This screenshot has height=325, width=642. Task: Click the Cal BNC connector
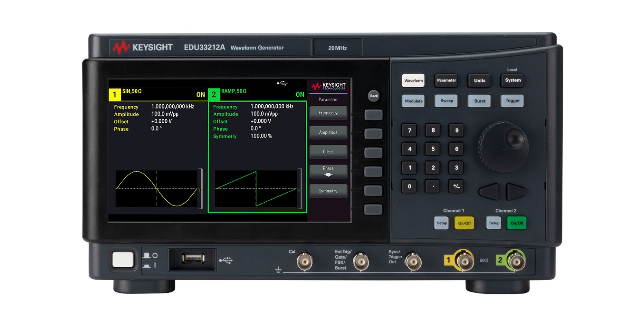[304, 261]
